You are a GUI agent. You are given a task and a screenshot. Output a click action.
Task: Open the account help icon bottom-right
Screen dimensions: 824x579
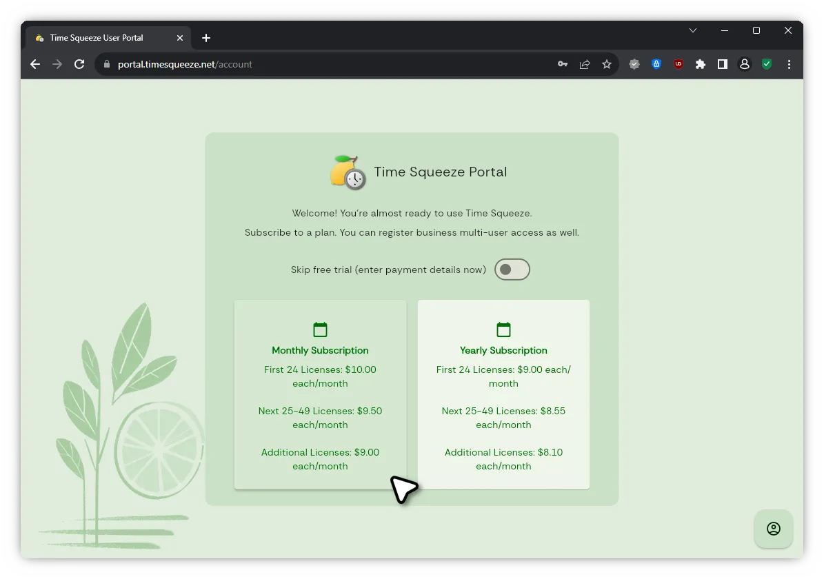[x=773, y=529]
